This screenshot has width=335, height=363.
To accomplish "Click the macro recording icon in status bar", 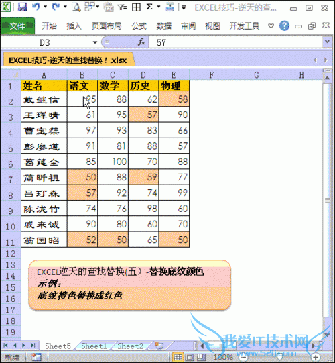I will (37, 357).
